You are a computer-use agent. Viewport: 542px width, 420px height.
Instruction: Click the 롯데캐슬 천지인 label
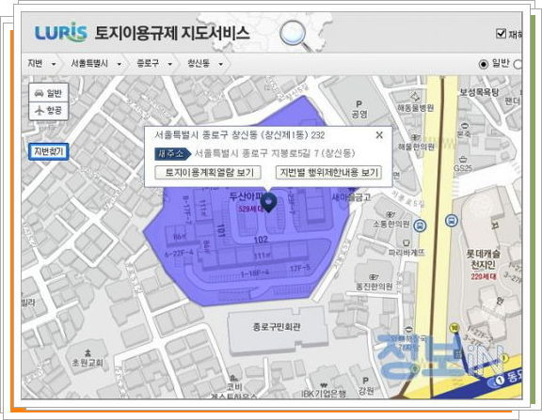coord(484,259)
